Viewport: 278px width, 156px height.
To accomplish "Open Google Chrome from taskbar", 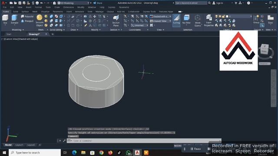I will pos(101,153).
